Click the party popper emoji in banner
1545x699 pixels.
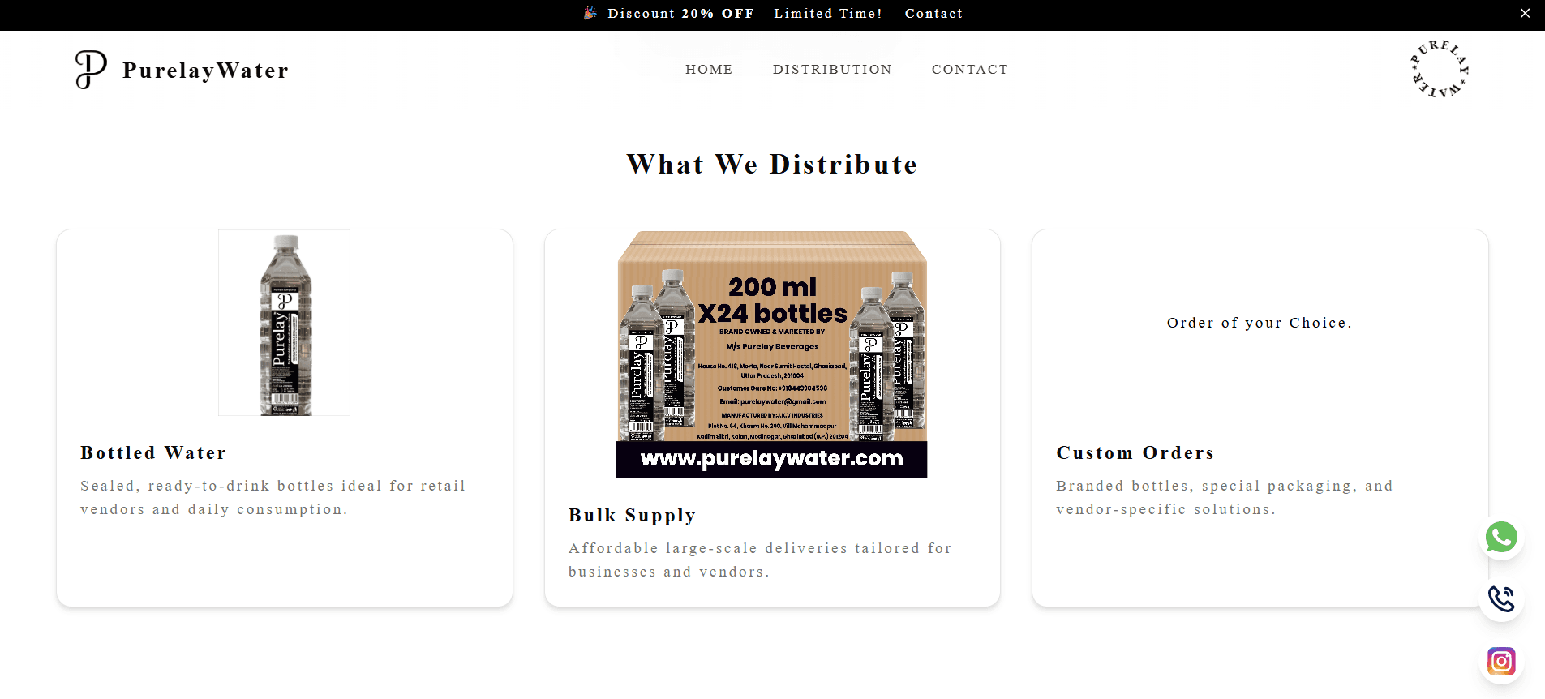click(x=590, y=13)
